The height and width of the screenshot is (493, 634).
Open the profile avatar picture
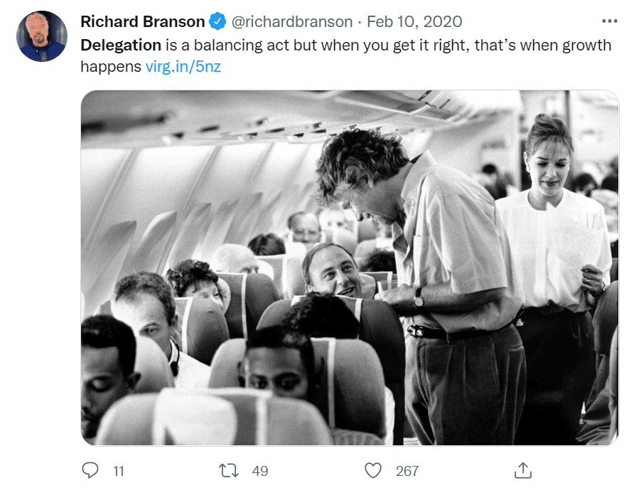point(41,36)
